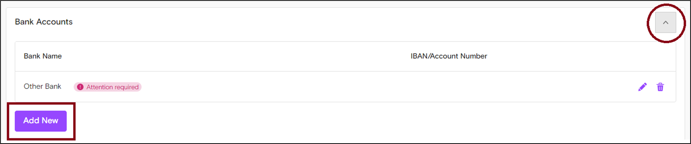Collapse the Bank Accounts section
The width and height of the screenshot is (691, 144).
(x=666, y=22)
